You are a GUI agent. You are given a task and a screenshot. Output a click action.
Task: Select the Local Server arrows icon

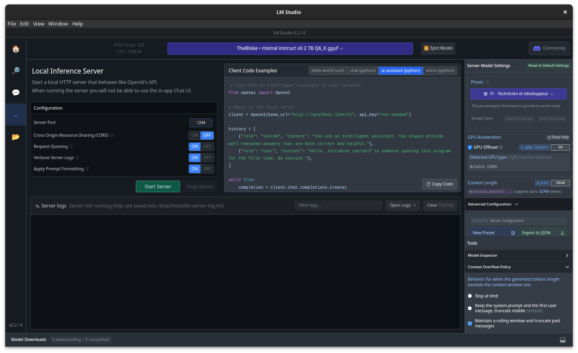(x=16, y=116)
